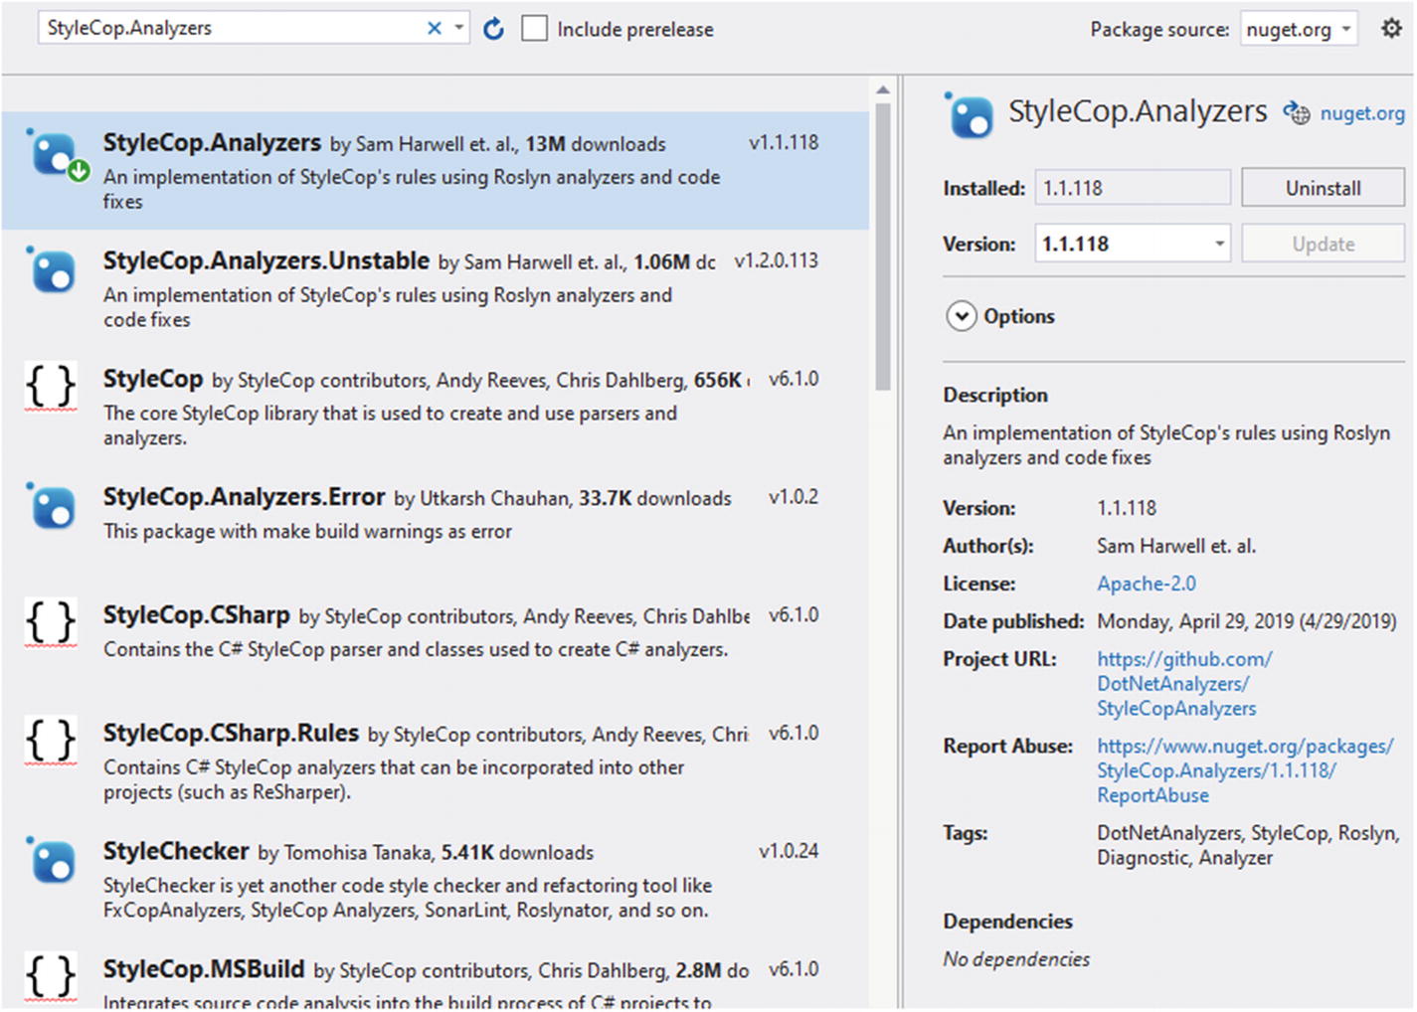The height and width of the screenshot is (1012, 1417).
Task: Click the package list scrollbar up arrow
Action: (x=883, y=90)
